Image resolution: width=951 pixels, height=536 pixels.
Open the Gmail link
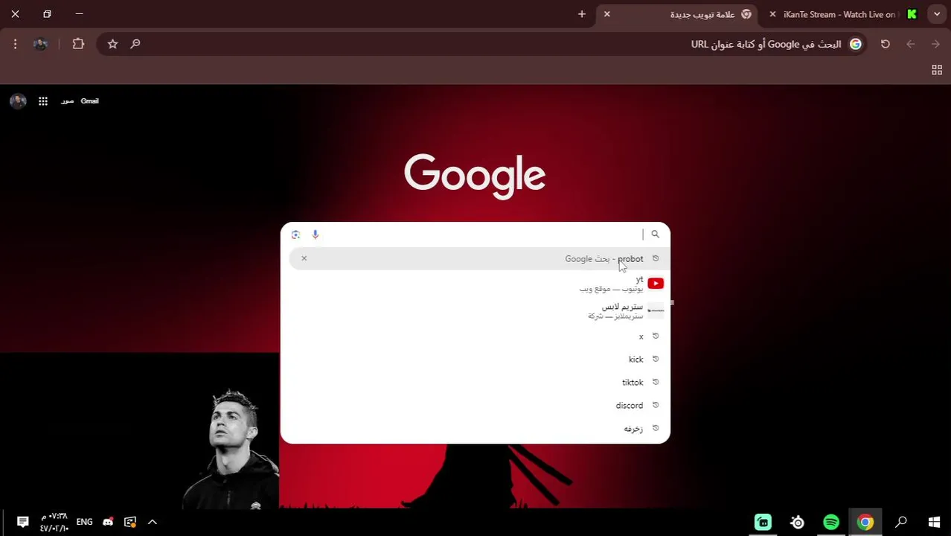[x=89, y=101]
